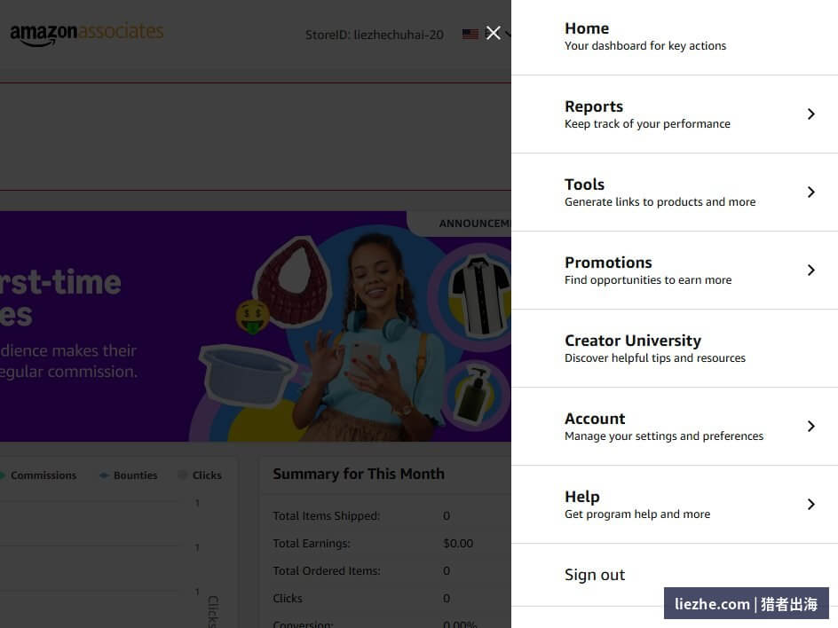
Task: Click the US flag locale icon
Action: click(470, 35)
